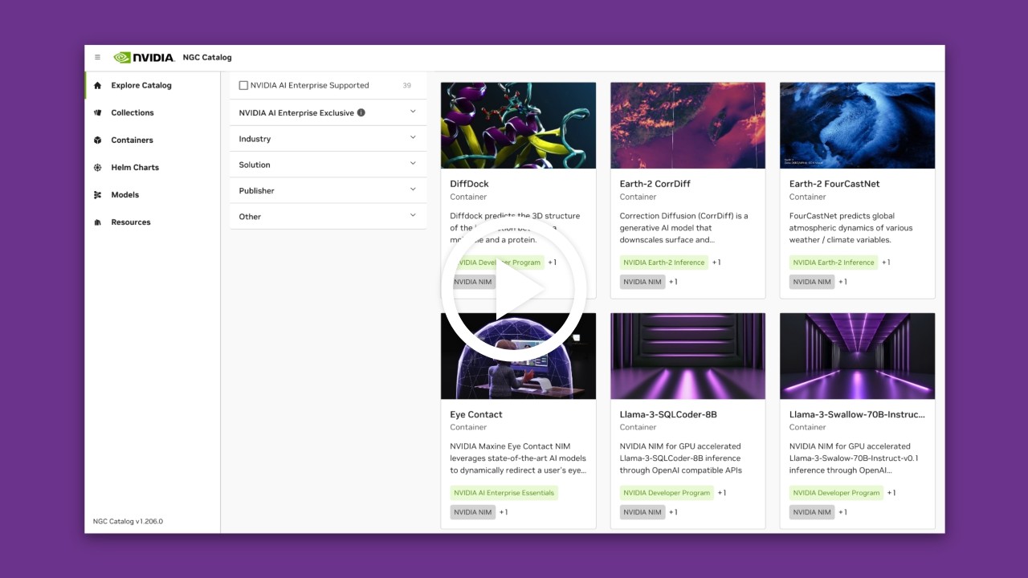Click the info icon beside NVIDIA AI Enterprise Exclusive
1028x578 pixels.
pyautogui.click(x=361, y=112)
